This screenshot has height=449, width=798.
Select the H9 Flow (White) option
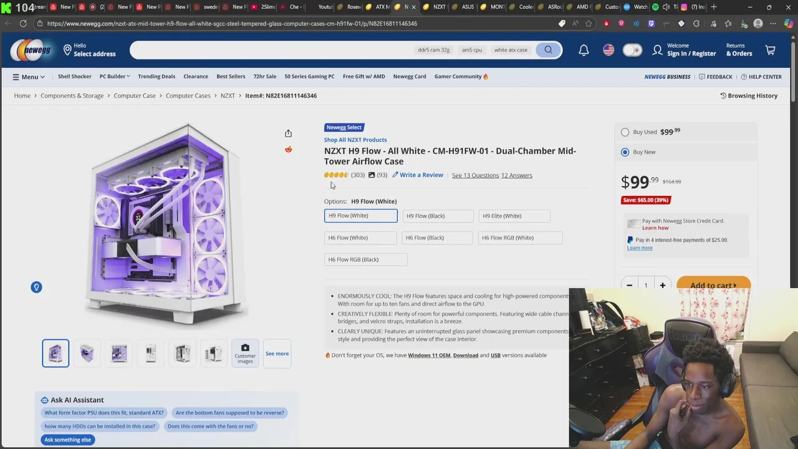(x=360, y=216)
